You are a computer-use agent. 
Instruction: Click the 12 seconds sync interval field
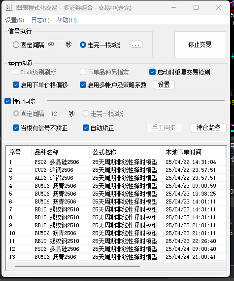58,114
